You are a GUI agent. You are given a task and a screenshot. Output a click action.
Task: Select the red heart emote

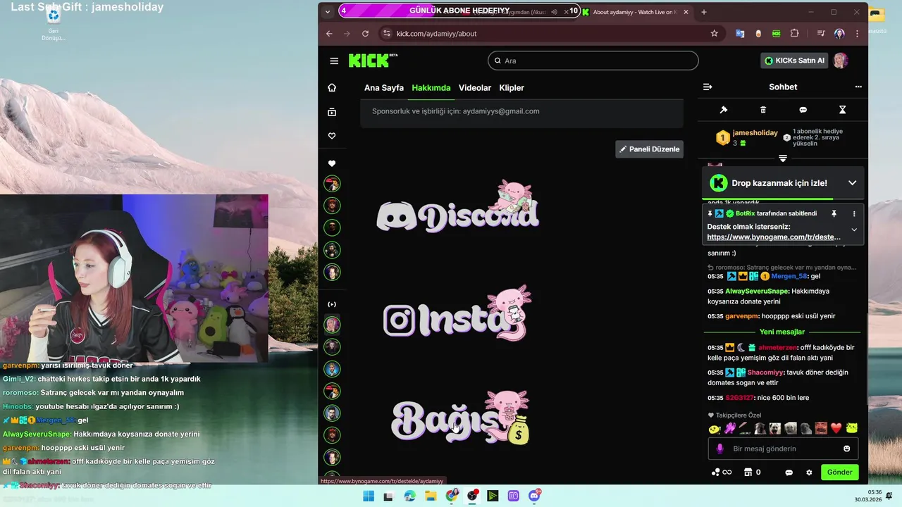(836, 428)
